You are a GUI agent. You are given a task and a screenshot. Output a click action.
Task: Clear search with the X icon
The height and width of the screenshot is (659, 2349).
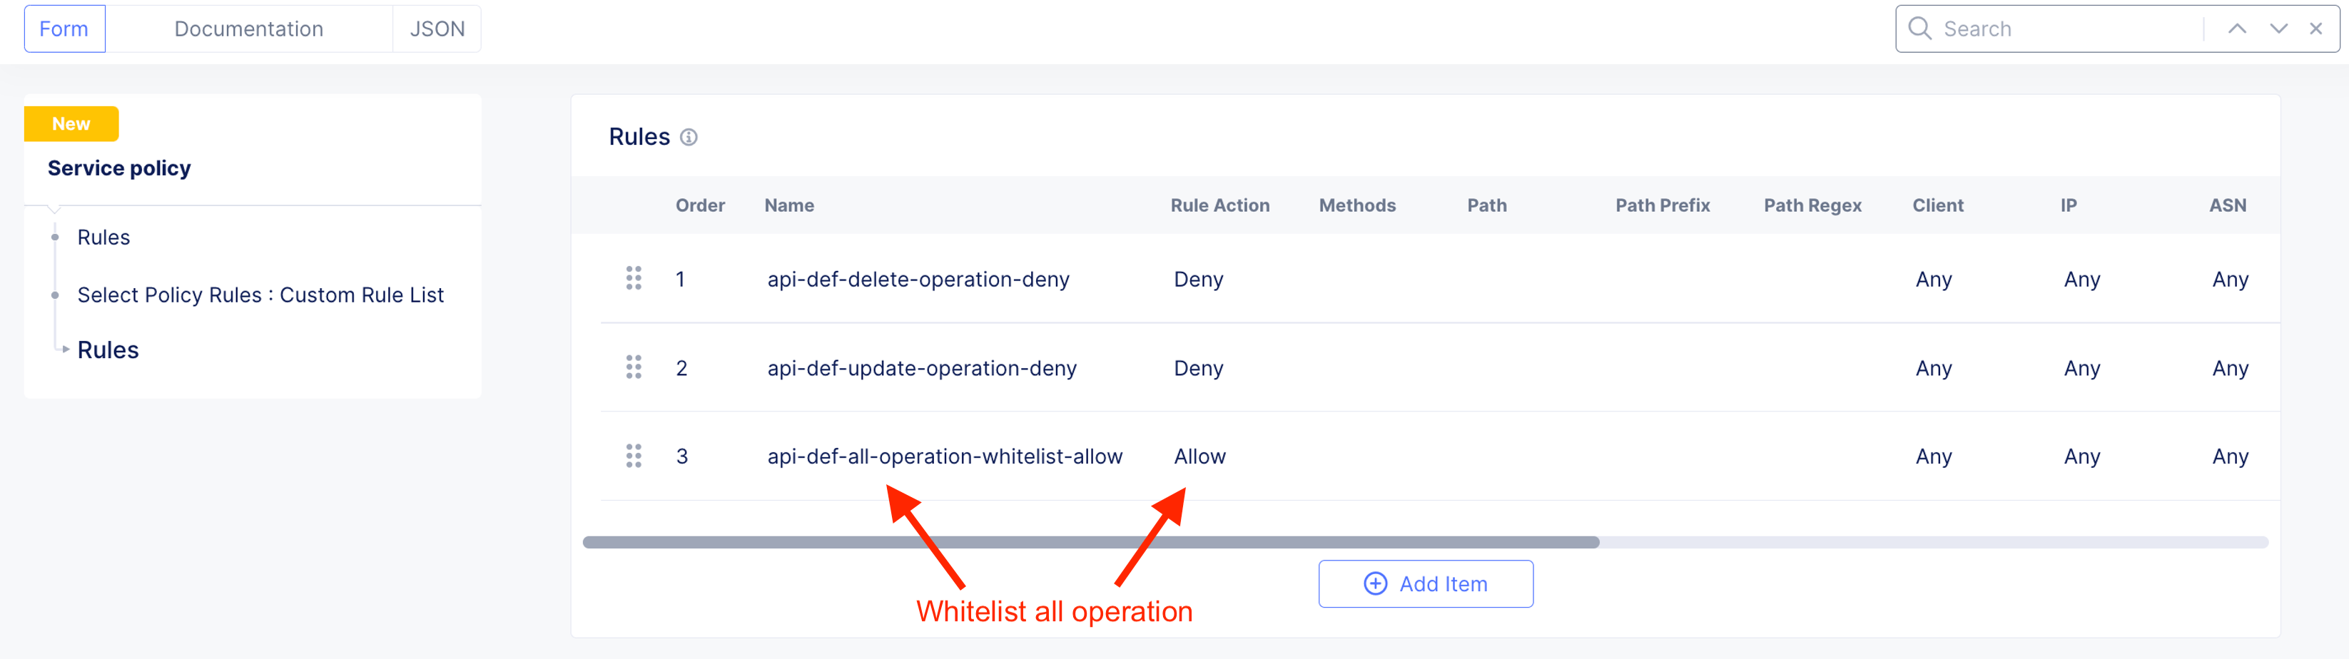pyautogui.click(x=2315, y=29)
